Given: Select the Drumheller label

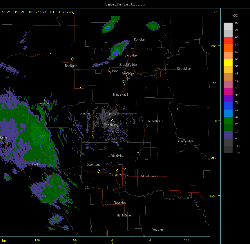Looking at the screenshot, I should tap(185, 141).
